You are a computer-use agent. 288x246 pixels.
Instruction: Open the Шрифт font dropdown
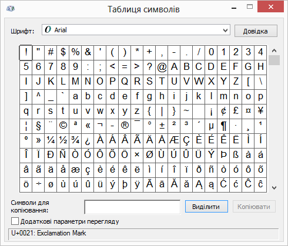click(x=136, y=30)
